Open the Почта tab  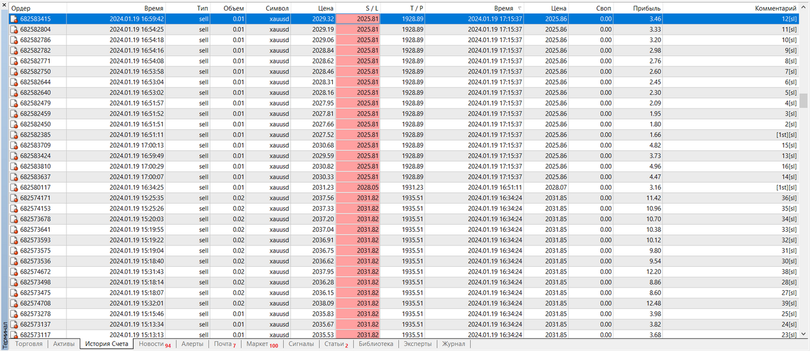pos(225,344)
